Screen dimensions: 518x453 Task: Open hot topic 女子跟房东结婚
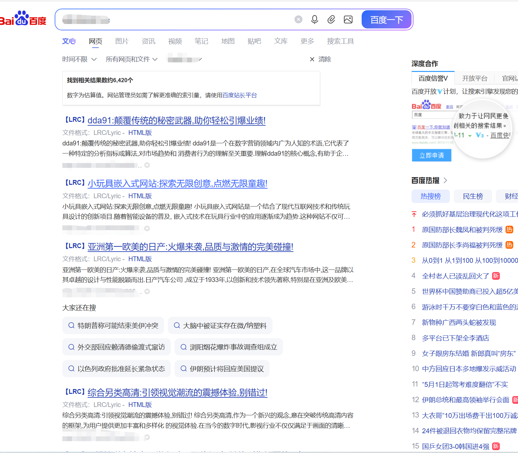tap(469, 354)
